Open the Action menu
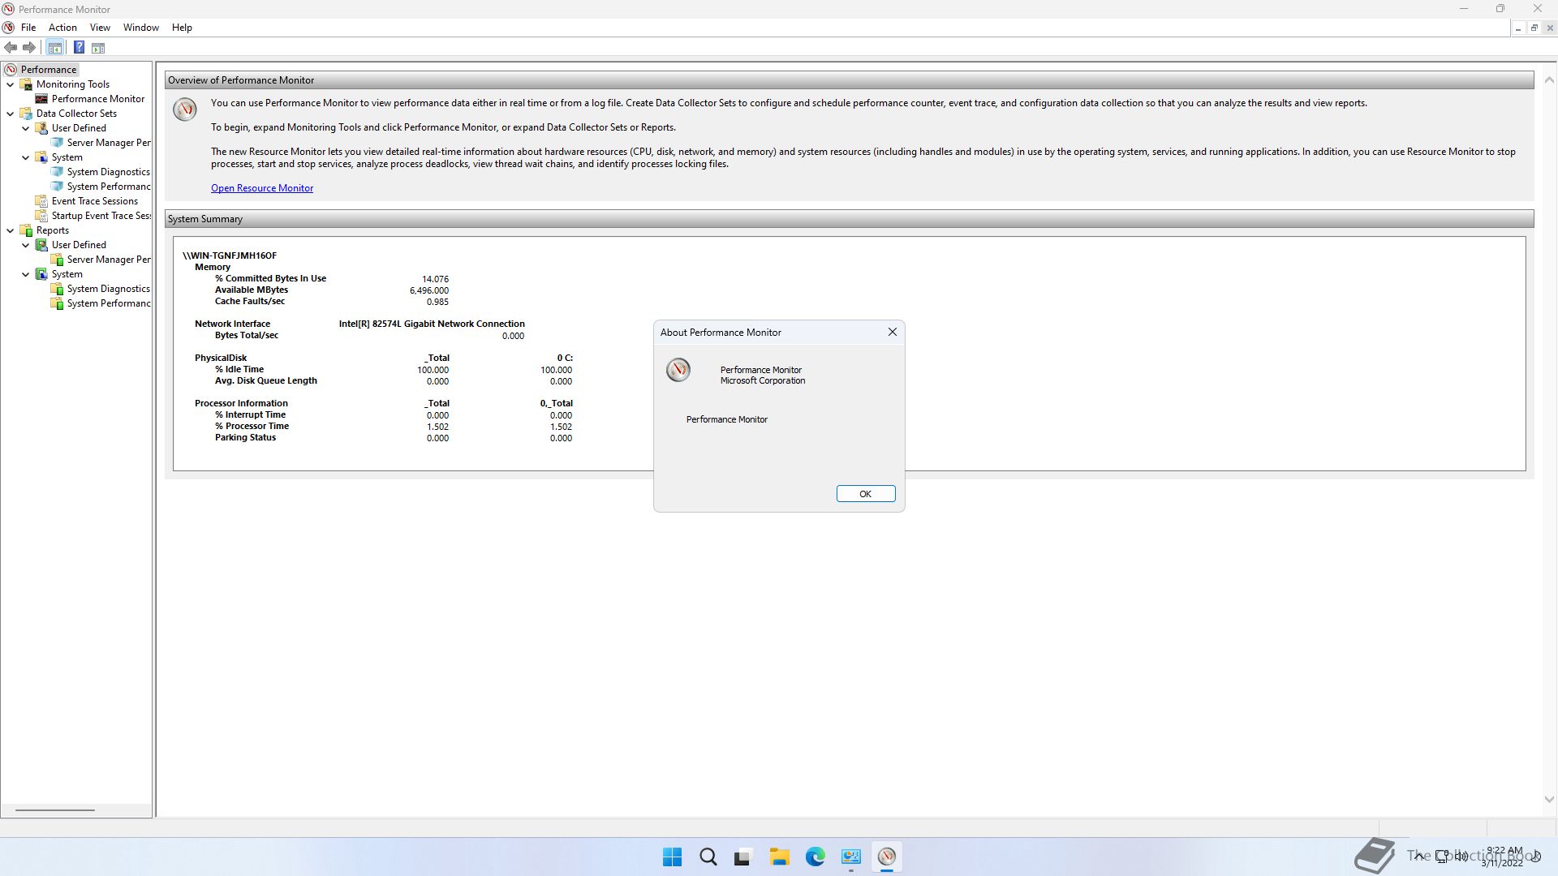 tap(62, 28)
